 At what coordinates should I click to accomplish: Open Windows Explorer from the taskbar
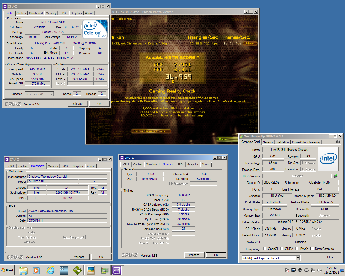[23, 270]
